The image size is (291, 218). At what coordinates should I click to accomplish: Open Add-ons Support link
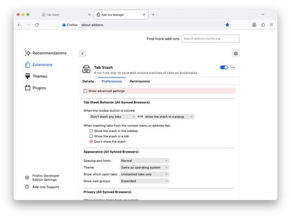(x=42, y=187)
